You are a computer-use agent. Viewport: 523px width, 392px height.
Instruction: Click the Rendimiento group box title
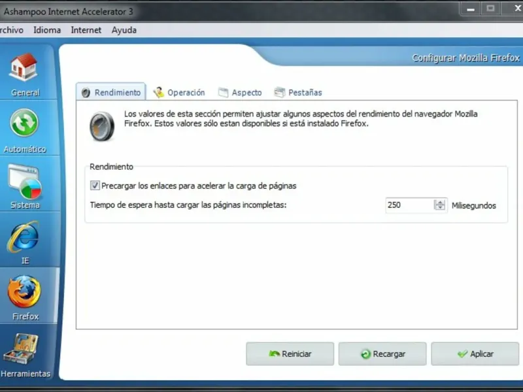pyautogui.click(x=111, y=167)
